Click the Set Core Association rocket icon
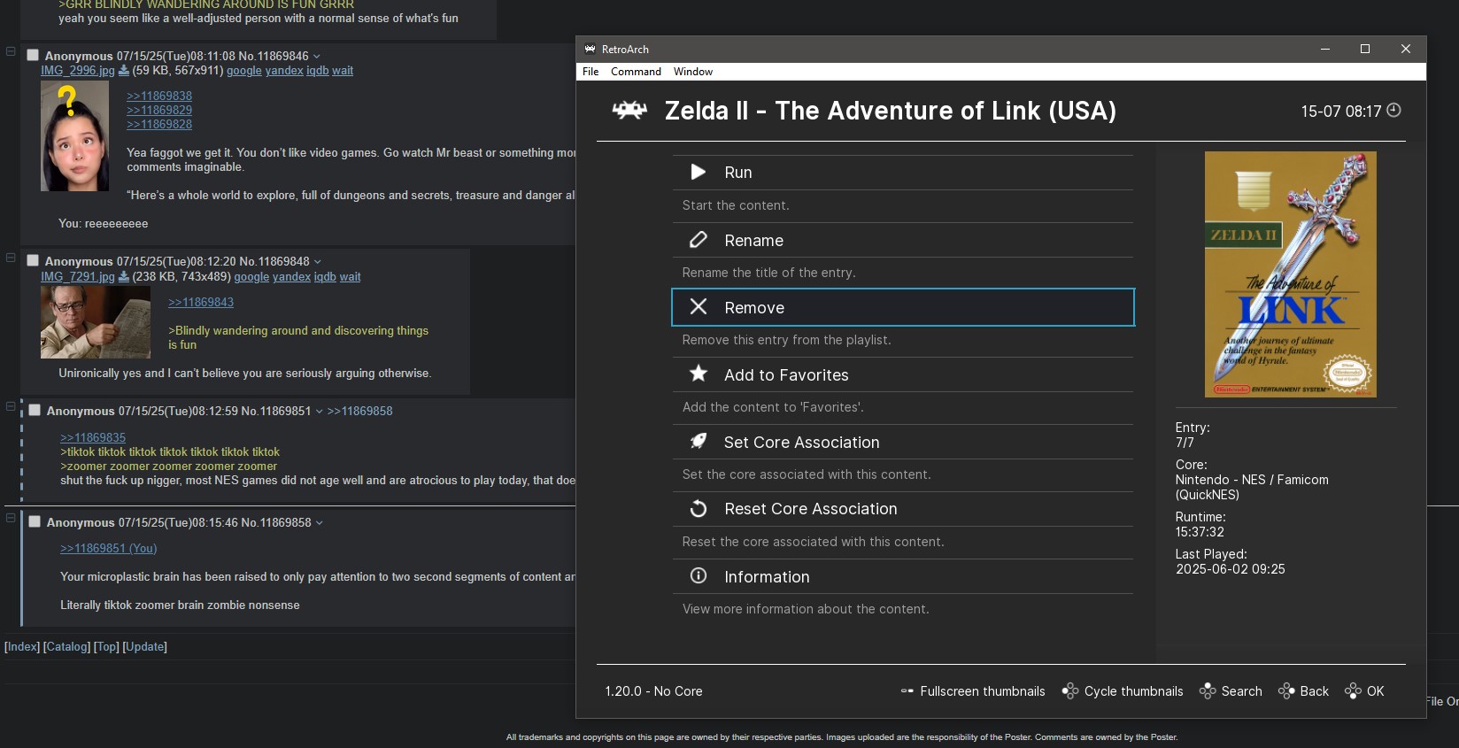Viewport: 1459px width, 748px height. pos(699,441)
